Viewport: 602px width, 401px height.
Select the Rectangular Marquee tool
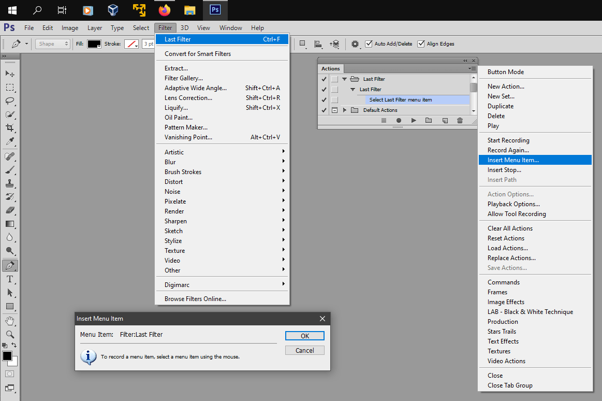(x=10, y=88)
